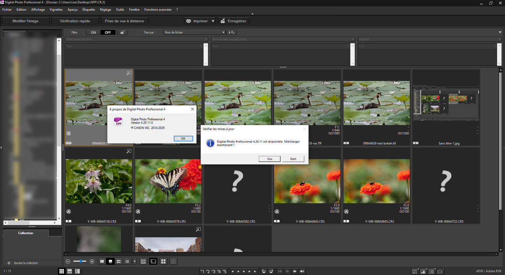505x275 pixels.
Task: Collapse the filter panel with top-right triangle
Action: click(500, 32)
